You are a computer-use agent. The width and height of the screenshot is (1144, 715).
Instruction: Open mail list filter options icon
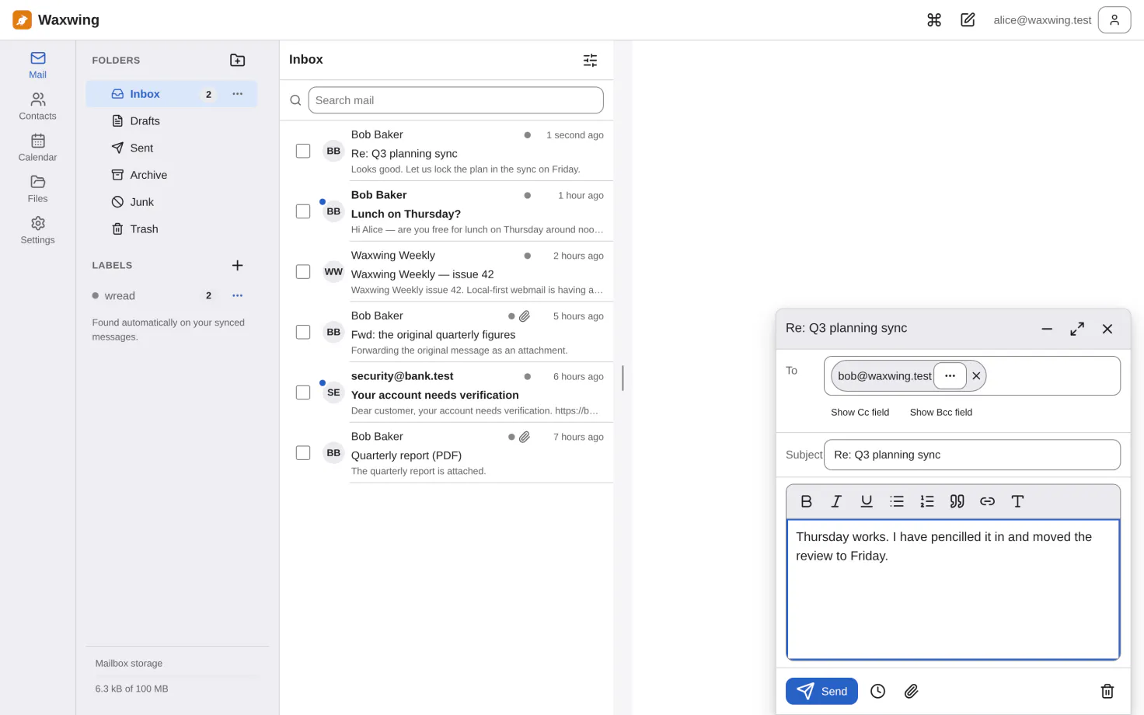[x=591, y=60]
